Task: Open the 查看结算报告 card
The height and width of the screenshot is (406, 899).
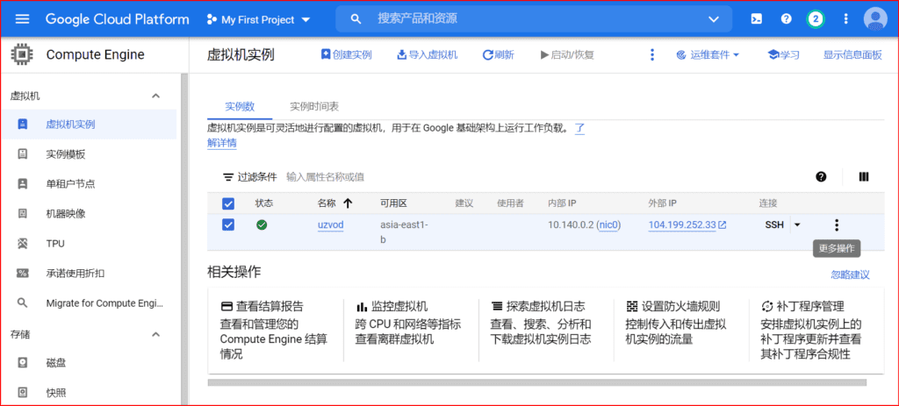Action: [275, 331]
